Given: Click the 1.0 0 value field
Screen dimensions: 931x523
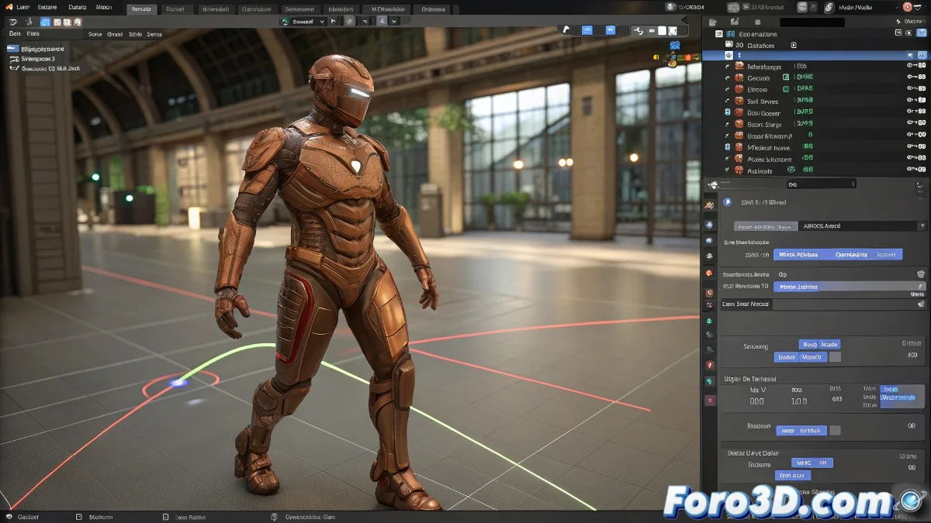Looking at the screenshot, I should coord(799,401).
